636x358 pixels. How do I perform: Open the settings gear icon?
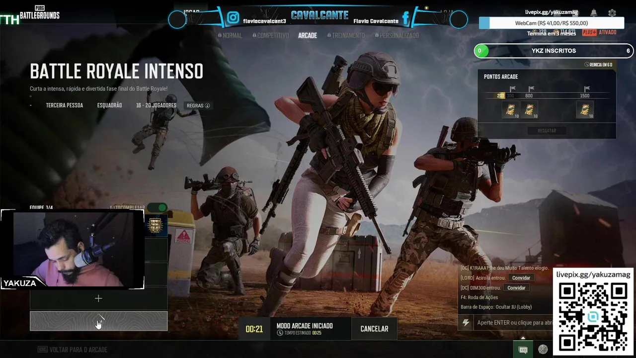click(x=612, y=13)
